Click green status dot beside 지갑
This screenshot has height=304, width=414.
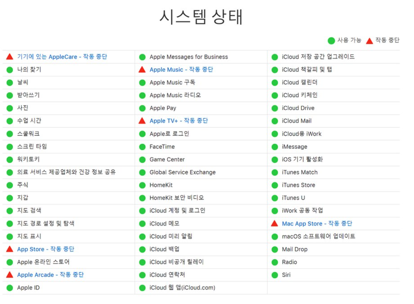pyautogui.click(x=10, y=198)
